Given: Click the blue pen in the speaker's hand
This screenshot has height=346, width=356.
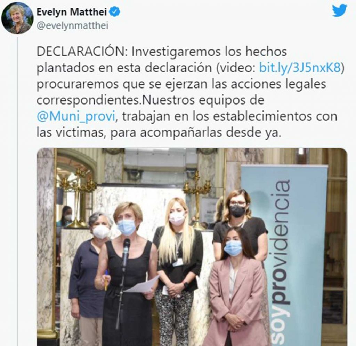Looking at the screenshot, I should (106, 280).
